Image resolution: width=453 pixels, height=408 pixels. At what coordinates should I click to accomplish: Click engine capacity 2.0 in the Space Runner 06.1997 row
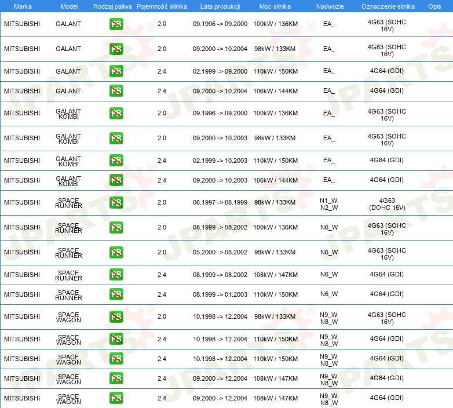coord(162,202)
